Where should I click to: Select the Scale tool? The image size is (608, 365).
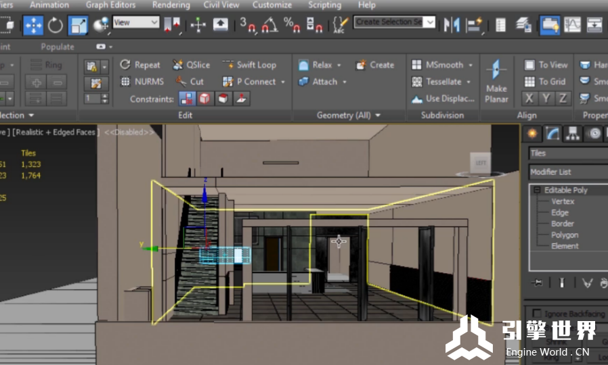(78, 26)
